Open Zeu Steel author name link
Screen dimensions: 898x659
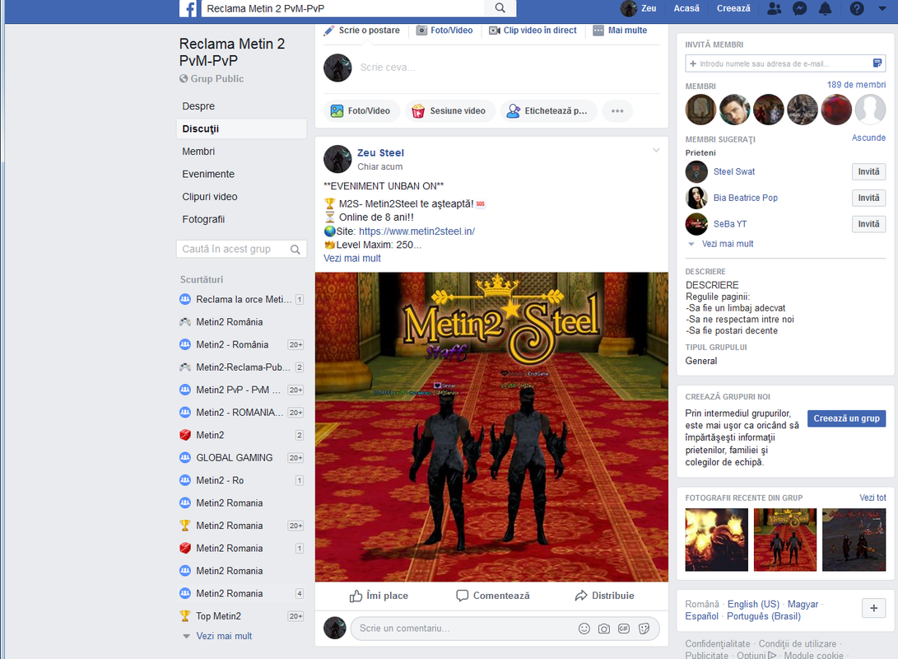pyautogui.click(x=380, y=153)
